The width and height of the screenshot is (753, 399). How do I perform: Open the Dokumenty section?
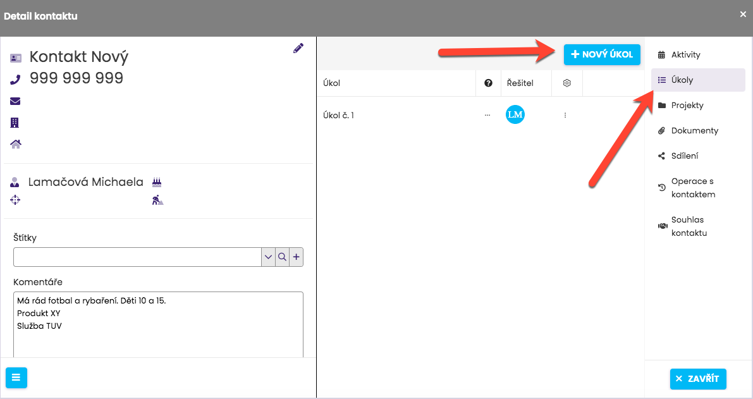694,131
